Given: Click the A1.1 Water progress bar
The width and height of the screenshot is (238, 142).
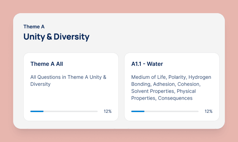Looking at the screenshot, I should click(165, 111).
